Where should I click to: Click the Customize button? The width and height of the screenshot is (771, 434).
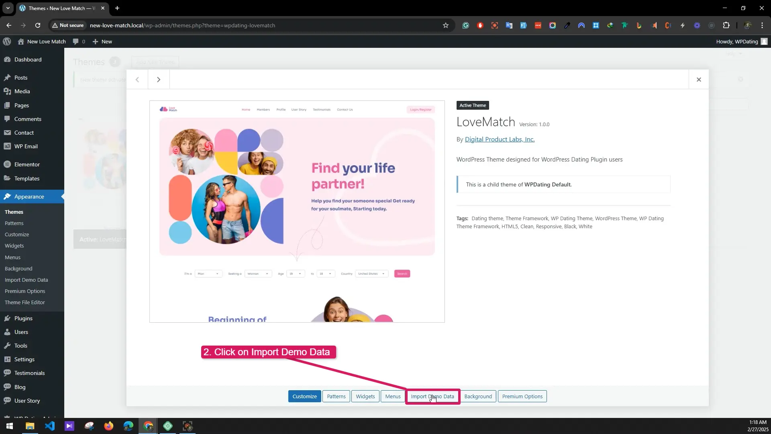[304, 396]
